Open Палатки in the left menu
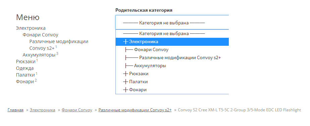 pos(25,75)
